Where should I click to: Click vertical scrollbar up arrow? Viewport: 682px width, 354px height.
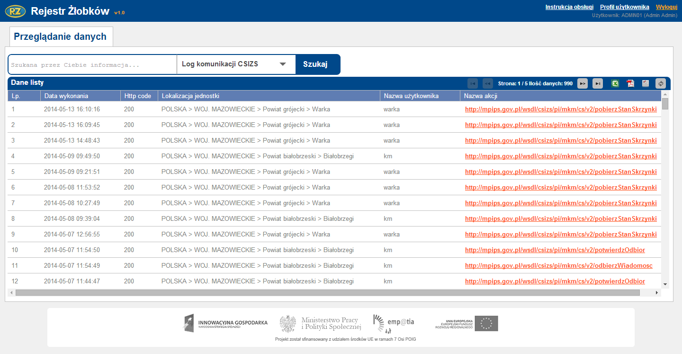[665, 94]
